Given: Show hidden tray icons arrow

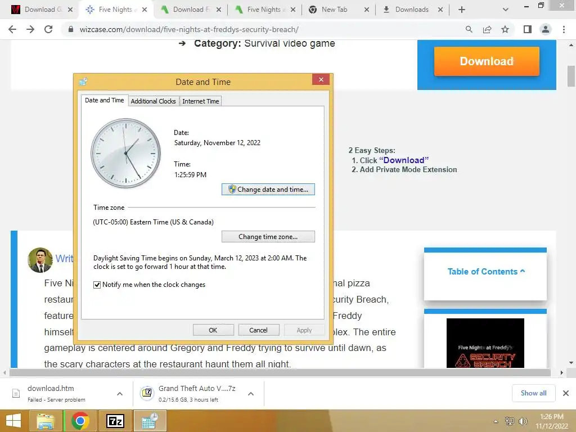Looking at the screenshot, I should coord(496,421).
